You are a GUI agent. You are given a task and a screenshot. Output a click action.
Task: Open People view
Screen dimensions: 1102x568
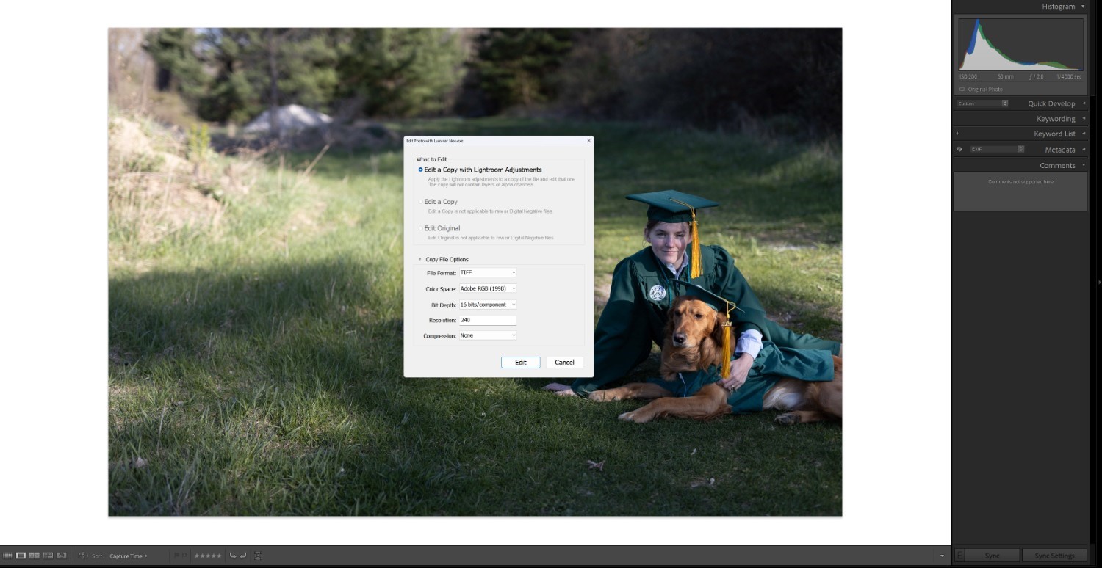coord(60,556)
